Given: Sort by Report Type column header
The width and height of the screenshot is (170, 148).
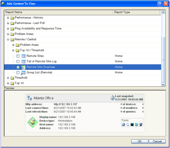Looking at the screenshot, I should (136, 12).
